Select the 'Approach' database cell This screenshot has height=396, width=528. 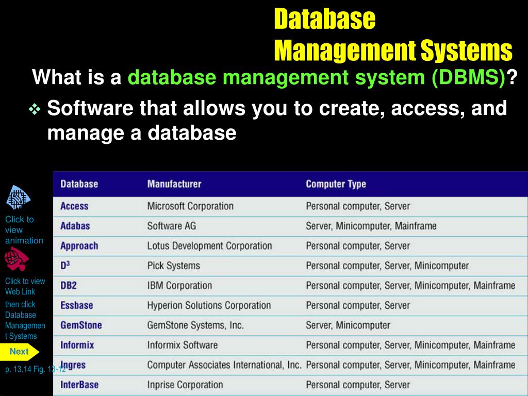[79, 246]
